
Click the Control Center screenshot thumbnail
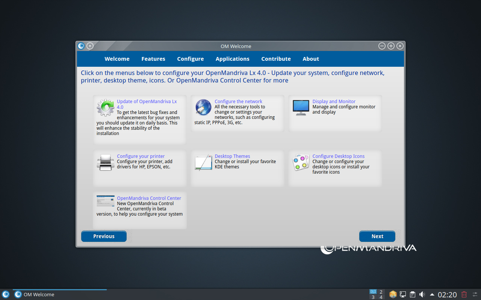point(106,201)
